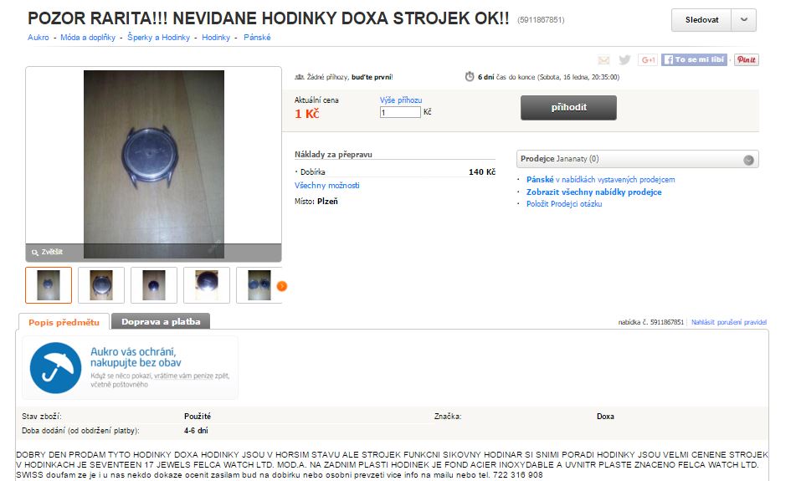
Task: Switch to the Doprava a platba tab
Action: pyautogui.click(x=161, y=322)
